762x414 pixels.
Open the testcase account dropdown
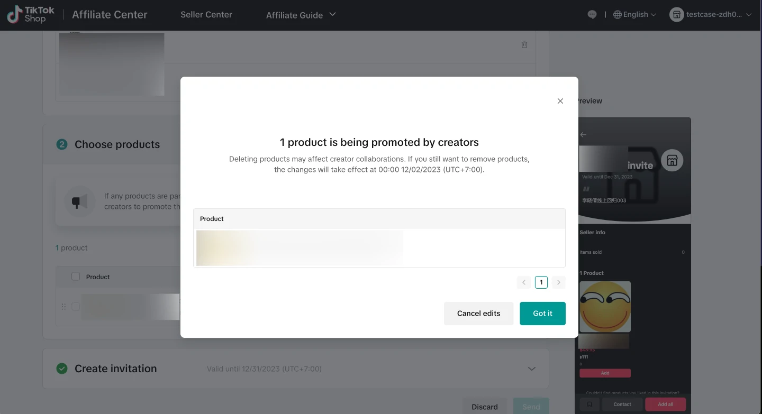pyautogui.click(x=711, y=15)
